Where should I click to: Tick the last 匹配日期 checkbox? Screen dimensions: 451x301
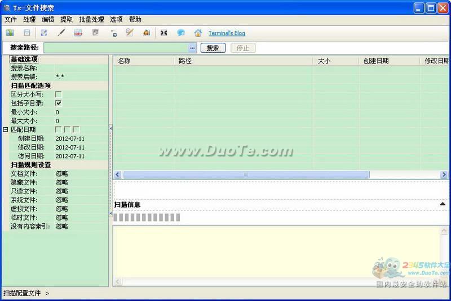click(x=76, y=129)
